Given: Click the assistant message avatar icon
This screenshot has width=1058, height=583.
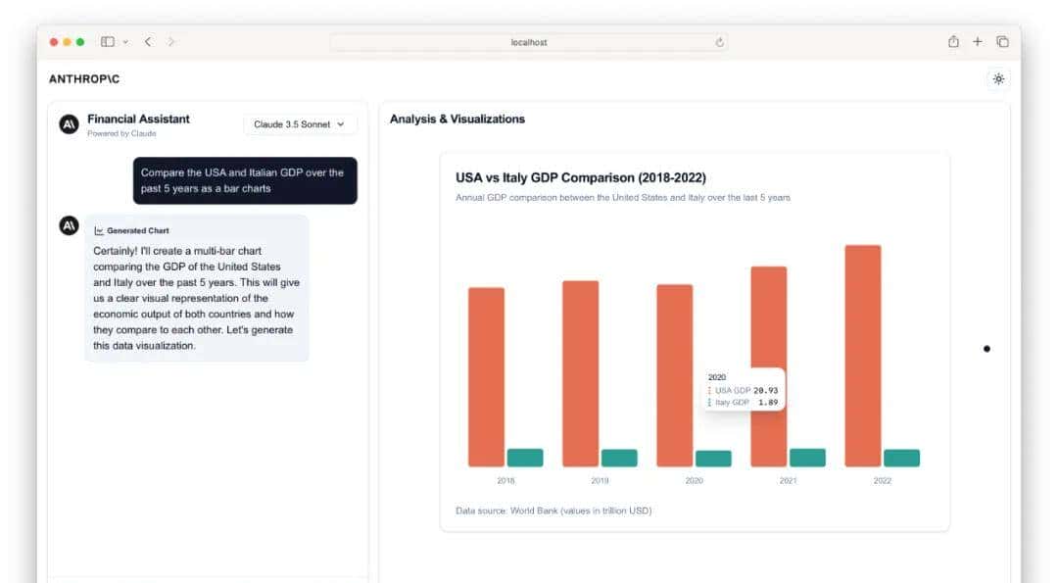Looking at the screenshot, I should (69, 226).
